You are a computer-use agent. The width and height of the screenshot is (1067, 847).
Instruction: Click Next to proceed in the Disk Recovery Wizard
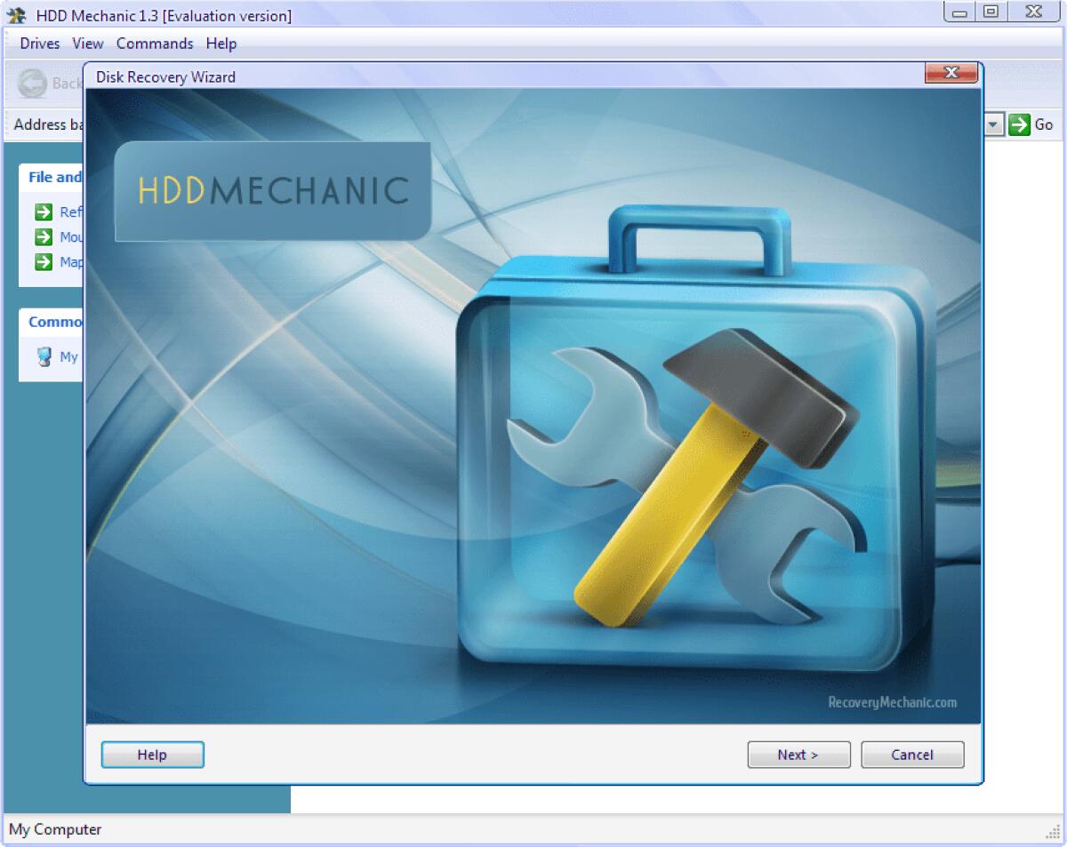click(x=798, y=754)
